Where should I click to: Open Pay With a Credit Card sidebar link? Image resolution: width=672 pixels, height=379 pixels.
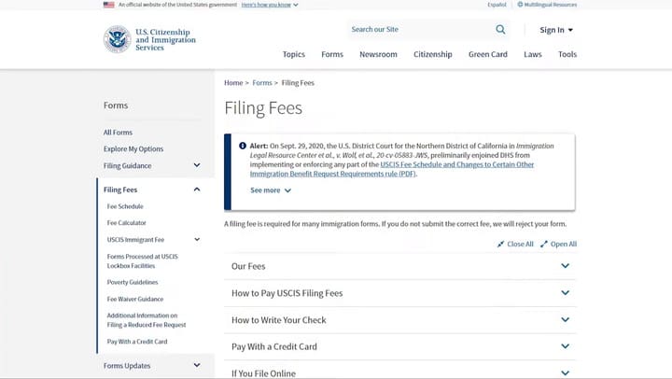[137, 342]
